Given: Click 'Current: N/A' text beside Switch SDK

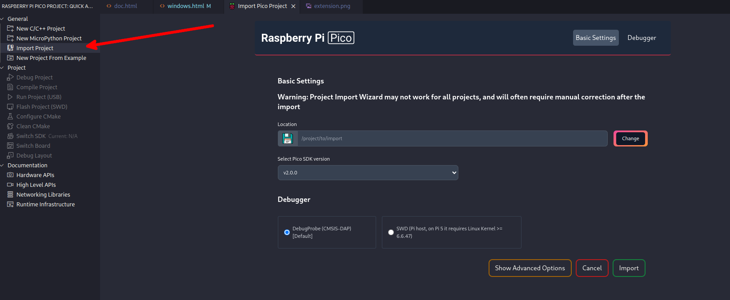Looking at the screenshot, I should [63, 136].
